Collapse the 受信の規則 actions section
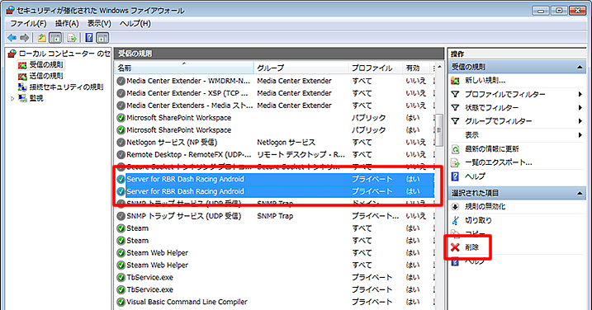Screen dimensions: 592x310 (579, 68)
